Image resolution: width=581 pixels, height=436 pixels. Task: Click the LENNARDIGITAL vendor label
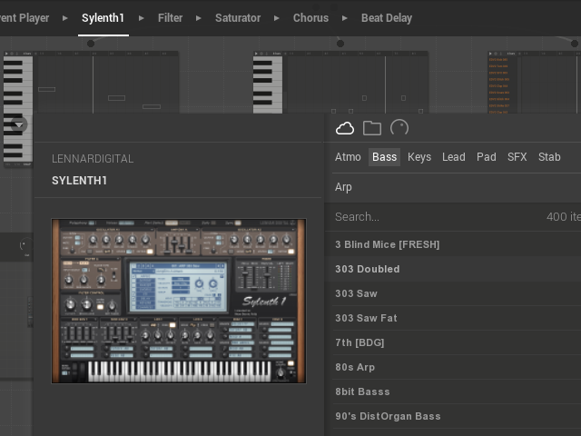(93, 159)
